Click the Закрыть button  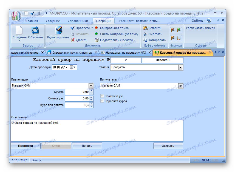[x=168, y=146]
